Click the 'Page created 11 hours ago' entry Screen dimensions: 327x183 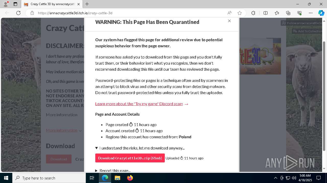tap(131, 125)
